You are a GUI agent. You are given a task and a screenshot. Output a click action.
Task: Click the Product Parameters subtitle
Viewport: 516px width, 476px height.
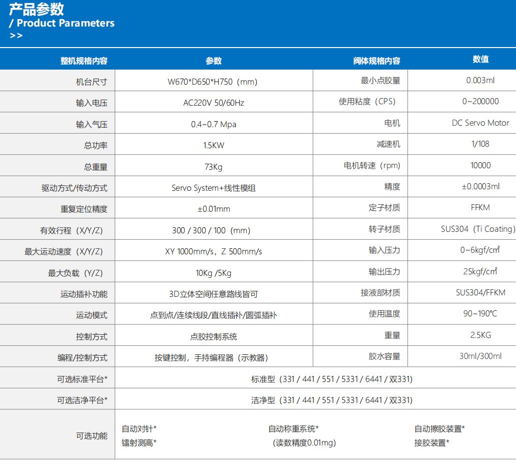coord(66,23)
